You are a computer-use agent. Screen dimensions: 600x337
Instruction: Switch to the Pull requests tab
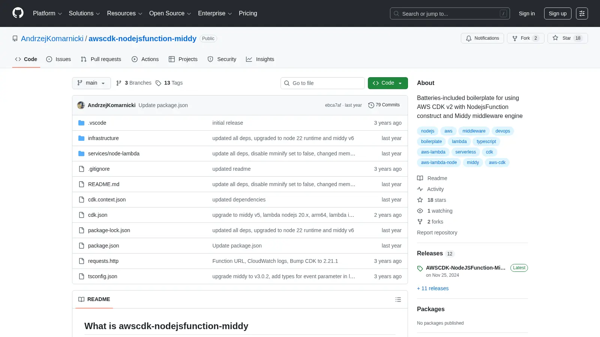click(x=101, y=59)
